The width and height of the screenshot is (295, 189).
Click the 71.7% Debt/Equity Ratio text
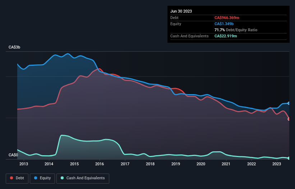click(236, 30)
